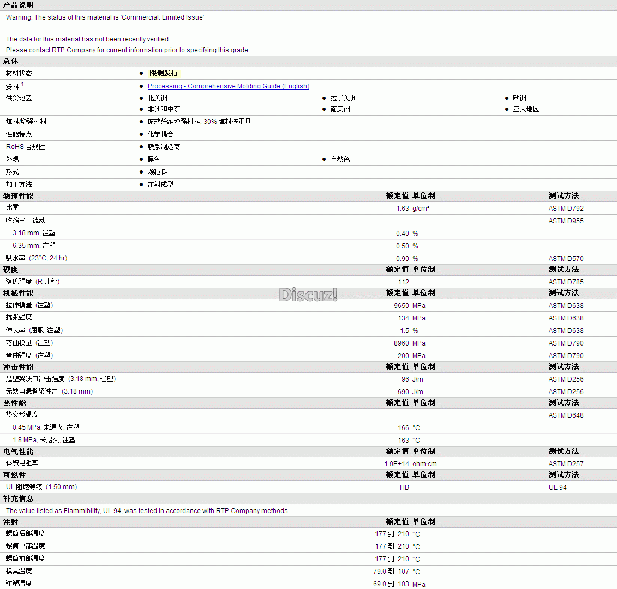Click the ASTM D257 test method
Screen dimensions: 617x589
tap(566, 464)
